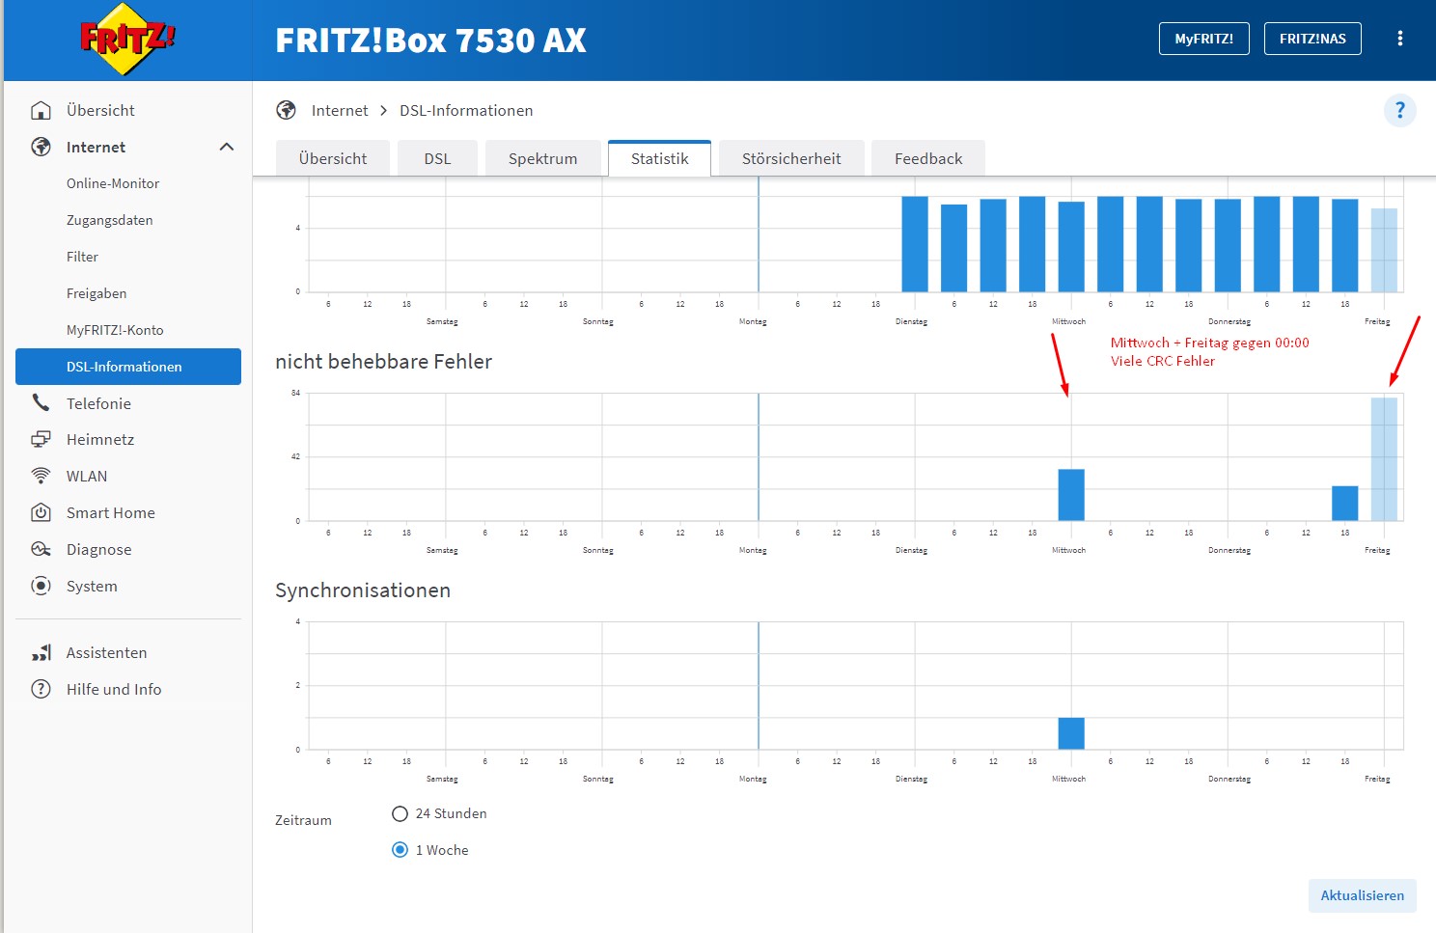Switch to the DSL tab
Screen dimensions: 1436x933
(437, 158)
